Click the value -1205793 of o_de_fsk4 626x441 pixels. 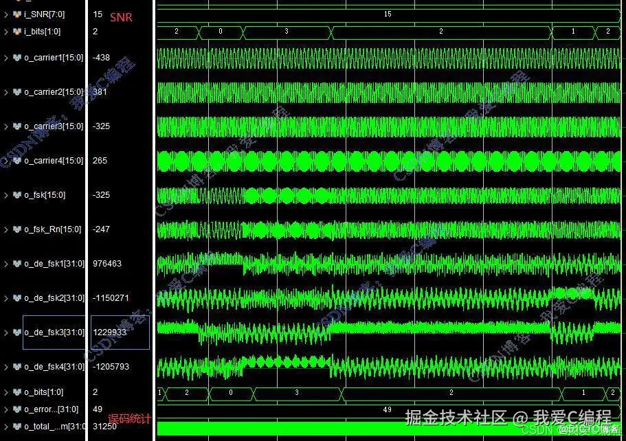coord(111,367)
